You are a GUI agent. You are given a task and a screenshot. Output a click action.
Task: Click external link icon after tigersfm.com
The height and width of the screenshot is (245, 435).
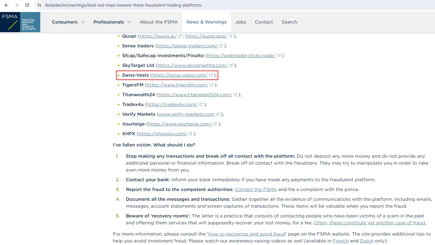coord(212,85)
